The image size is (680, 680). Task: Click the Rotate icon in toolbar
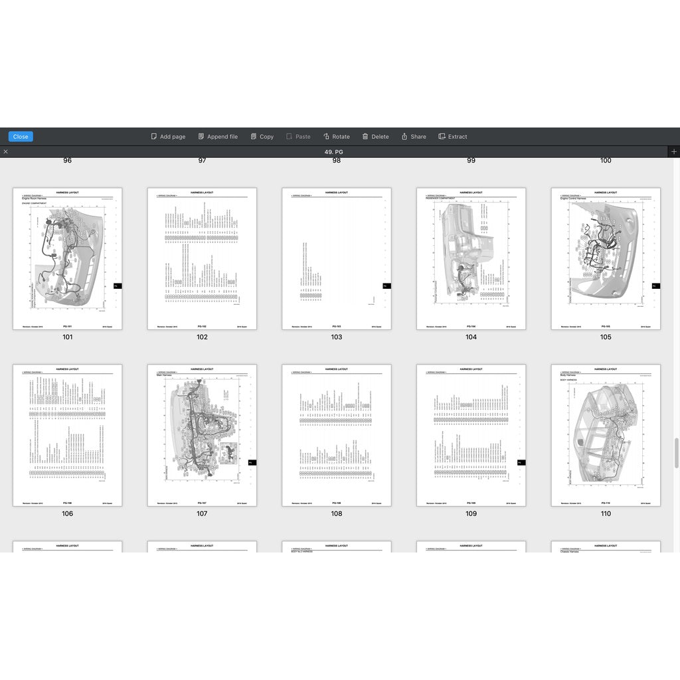(x=327, y=137)
